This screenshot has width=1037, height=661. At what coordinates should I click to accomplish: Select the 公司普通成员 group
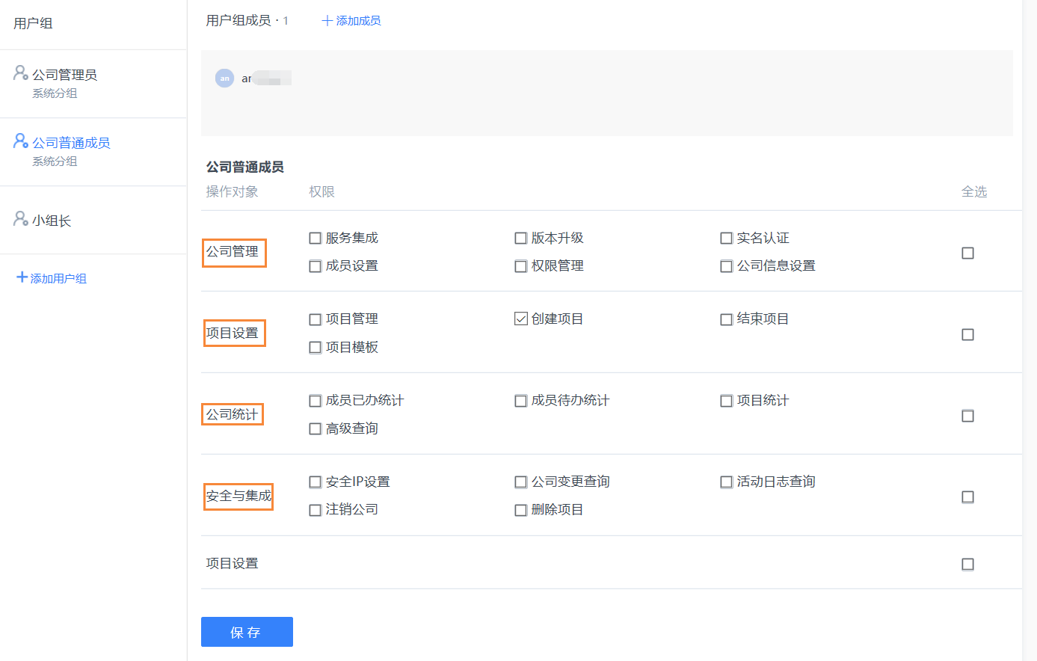coord(93,151)
